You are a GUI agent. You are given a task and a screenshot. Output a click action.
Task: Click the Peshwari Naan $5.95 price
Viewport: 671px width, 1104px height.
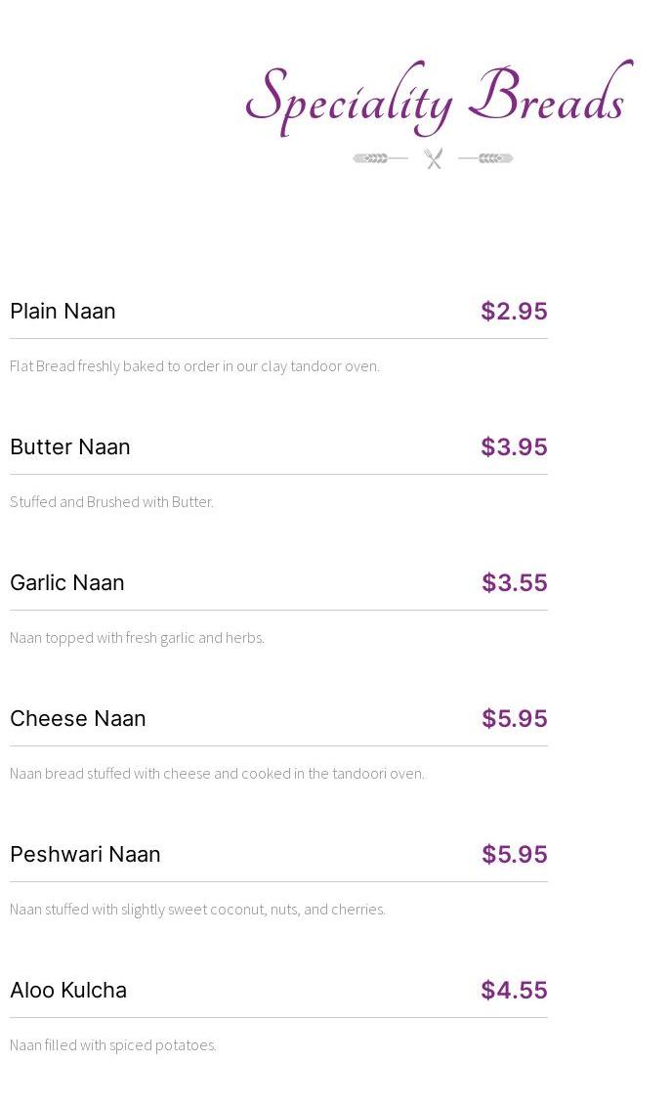point(514,854)
